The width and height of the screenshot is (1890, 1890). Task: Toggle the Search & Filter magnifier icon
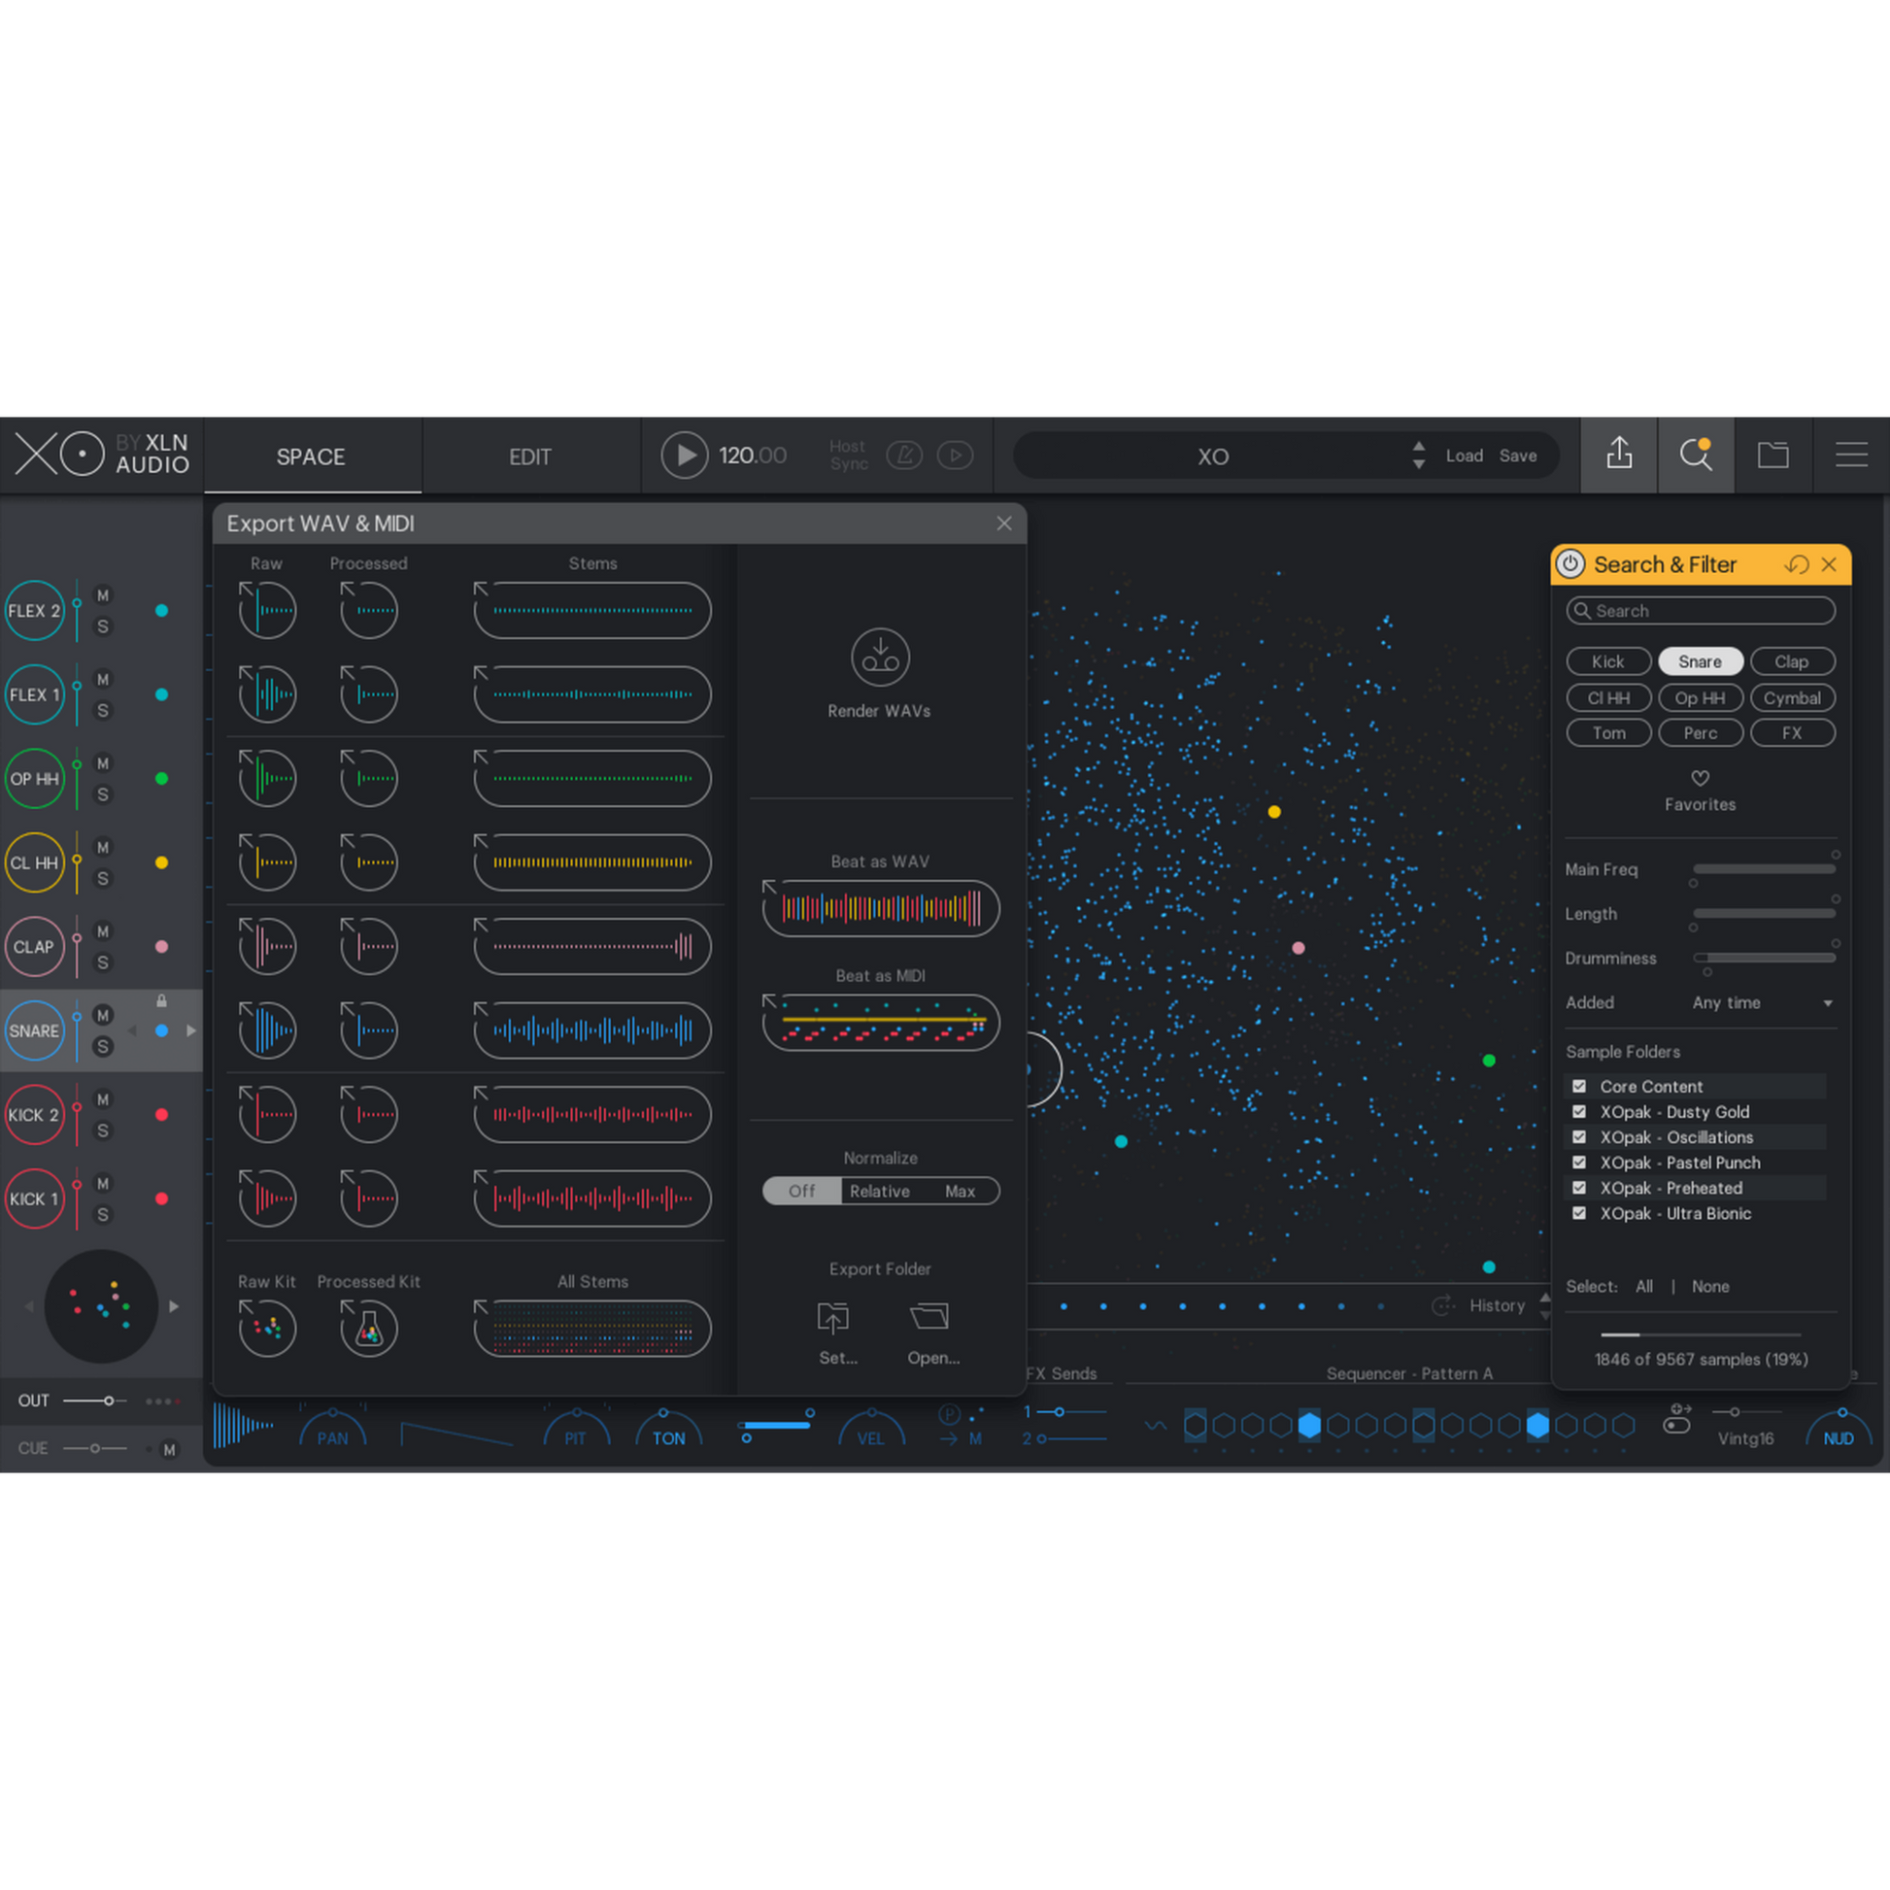tap(1696, 455)
